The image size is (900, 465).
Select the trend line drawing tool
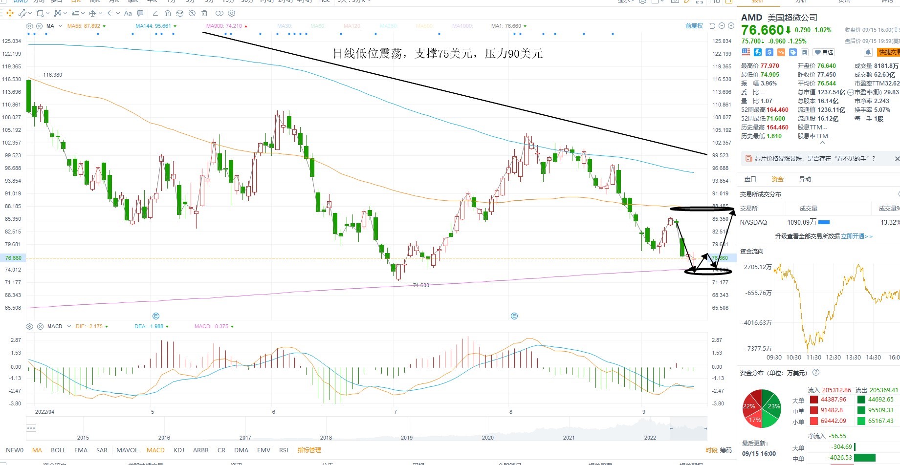(22, 13)
